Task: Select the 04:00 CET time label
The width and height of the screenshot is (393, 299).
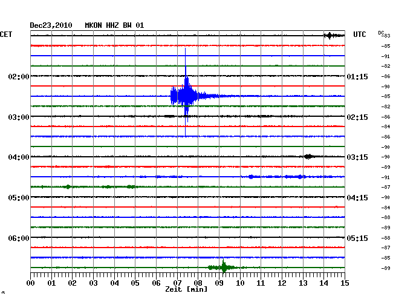Action: pyautogui.click(x=19, y=157)
